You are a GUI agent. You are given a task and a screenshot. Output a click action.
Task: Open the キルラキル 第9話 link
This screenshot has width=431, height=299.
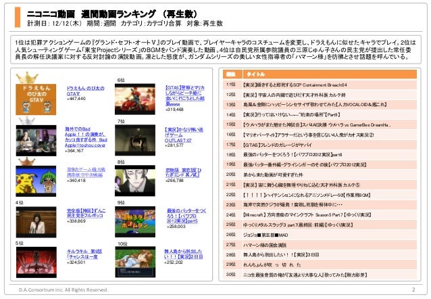(x=84, y=254)
